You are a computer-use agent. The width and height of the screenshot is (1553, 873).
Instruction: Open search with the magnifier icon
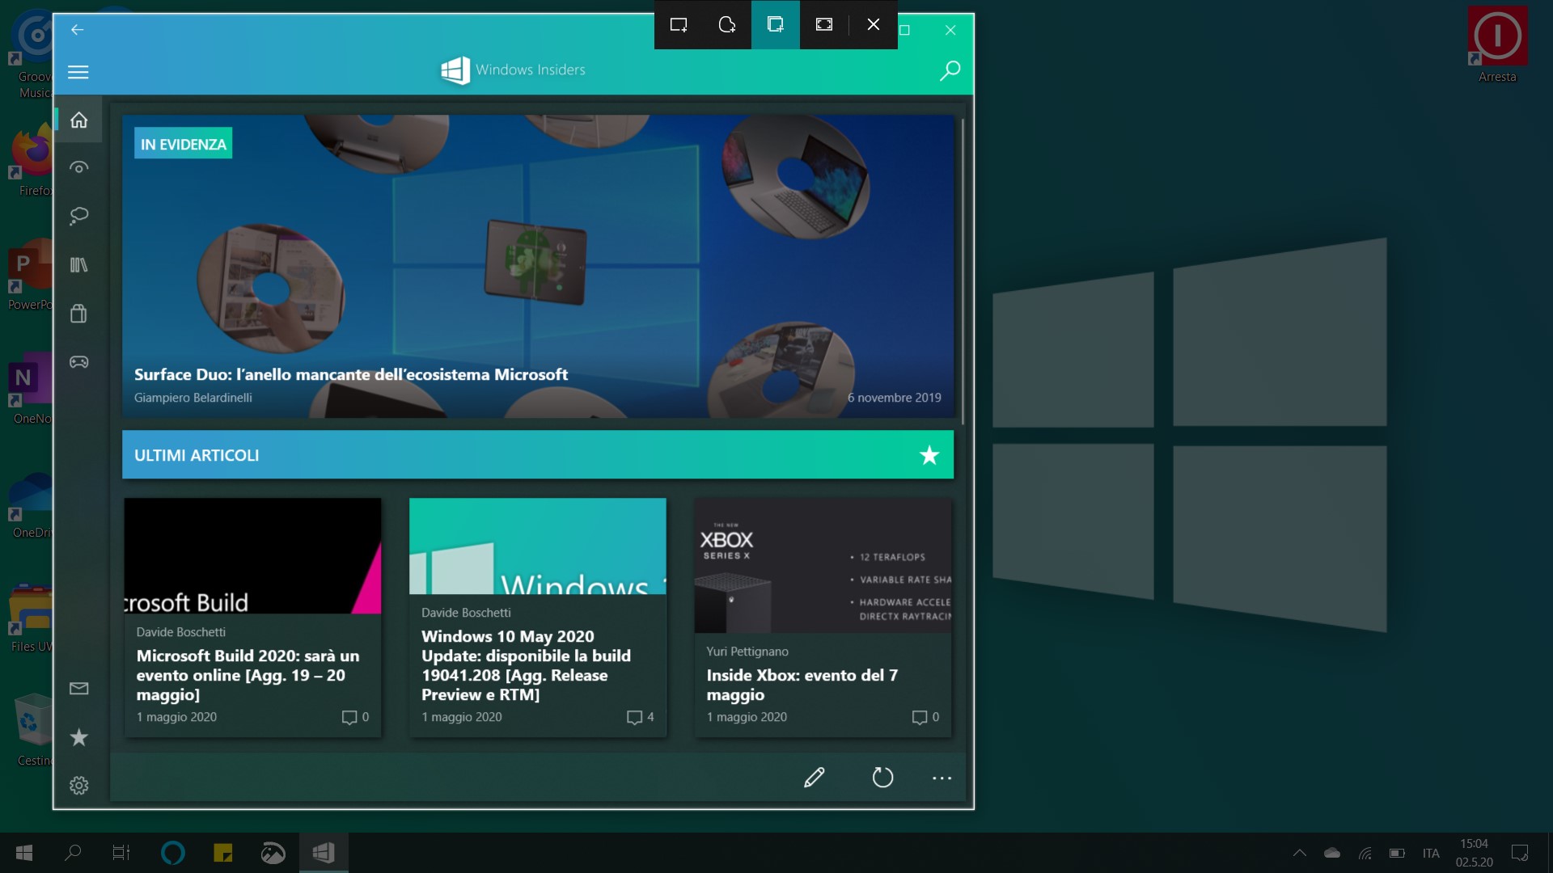click(950, 70)
